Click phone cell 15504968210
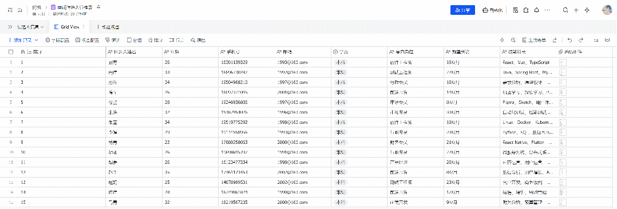The image size is (617, 209). tap(246, 82)
